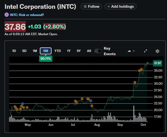The height and width of the screenshot is (137, 167).
Task: Switch to the 1M chart range
Action: [35, 51]
